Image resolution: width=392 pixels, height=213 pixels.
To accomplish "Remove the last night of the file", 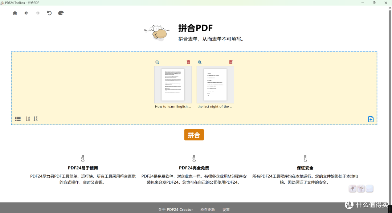I will pos(231,62).
